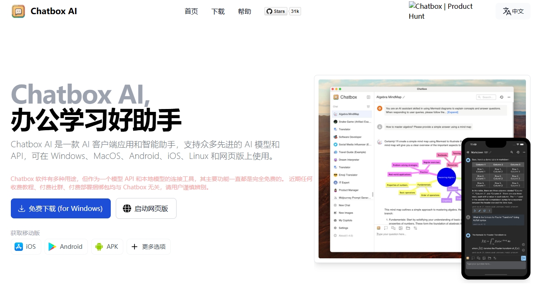Open the 帮助 navigation item
Screen dimensions: 548x307
244,11
